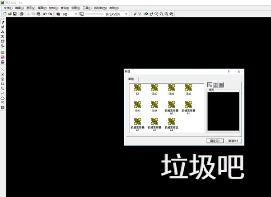
Task: Switch to list view in dialog
Action: [215, 84]
